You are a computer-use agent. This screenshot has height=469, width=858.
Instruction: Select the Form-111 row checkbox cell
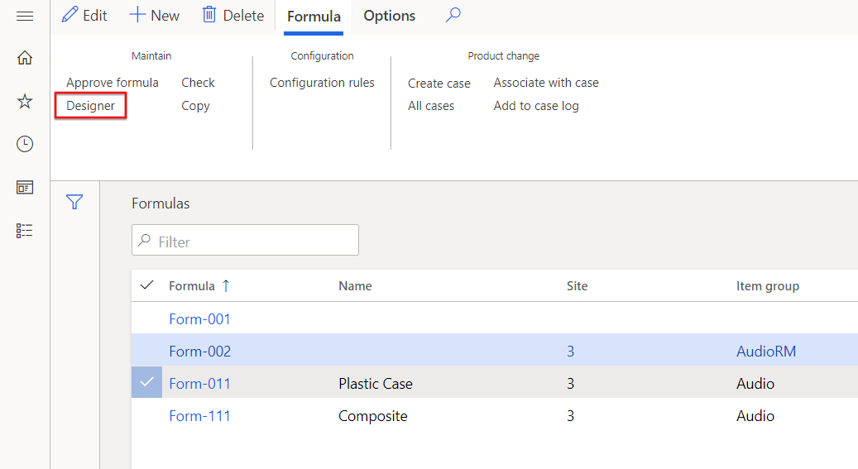[146, 416]
